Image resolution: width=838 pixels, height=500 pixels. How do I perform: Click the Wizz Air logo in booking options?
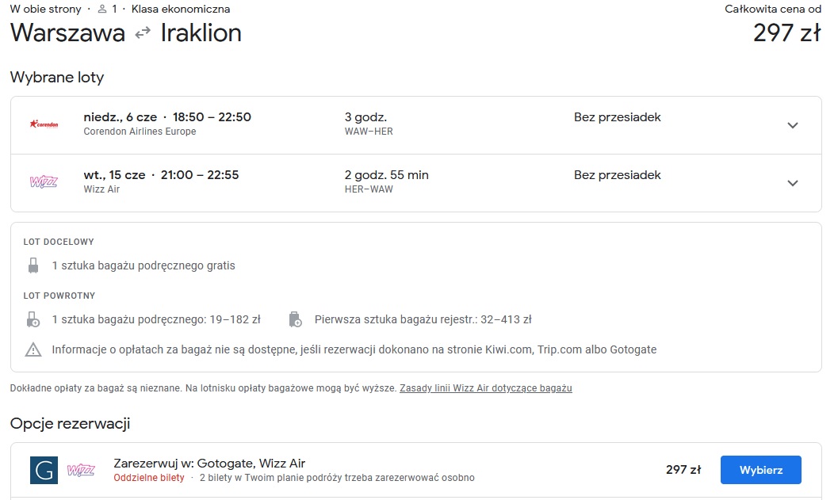81,470
